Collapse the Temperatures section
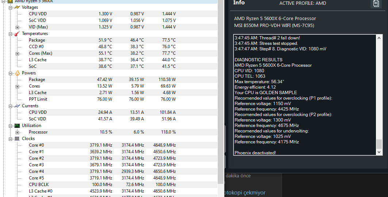 pyautogui.click(x=10, y=34)
